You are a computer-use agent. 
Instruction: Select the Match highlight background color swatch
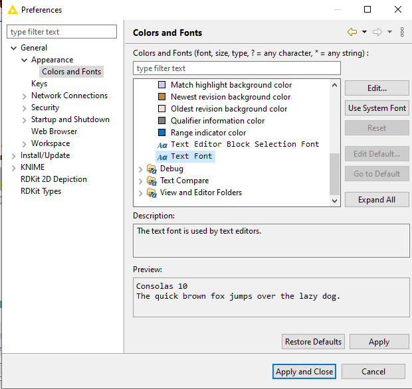coord(162,85)
